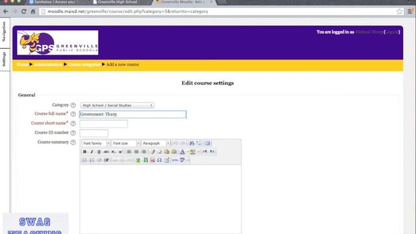The width and height of the screenshot is (416, 234).
Task: Open the HTML source editor
Action: pyautogui.click(x=175, y=161)
